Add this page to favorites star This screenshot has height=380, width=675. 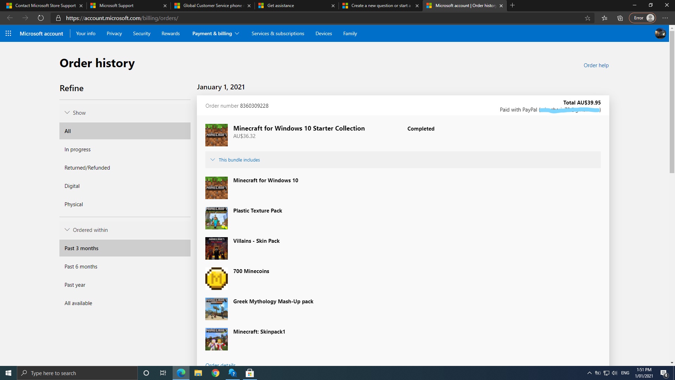coord(587,18)
